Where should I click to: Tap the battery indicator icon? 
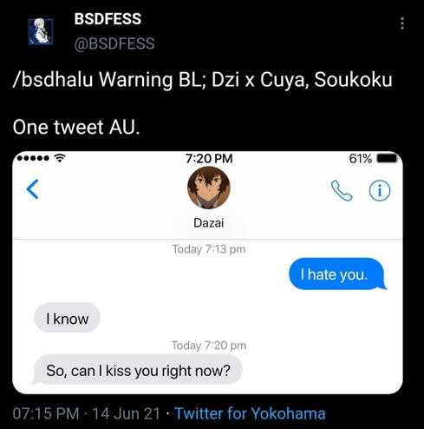[387, 159]
